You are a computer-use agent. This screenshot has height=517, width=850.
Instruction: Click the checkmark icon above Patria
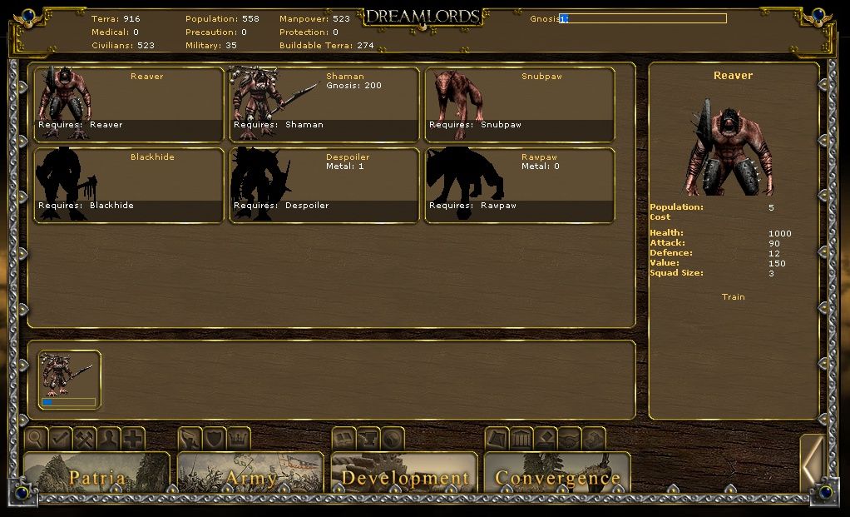click(60, 439)
